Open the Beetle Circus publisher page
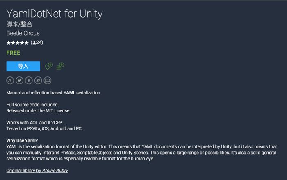287x180 pixels. coord(23,33)
